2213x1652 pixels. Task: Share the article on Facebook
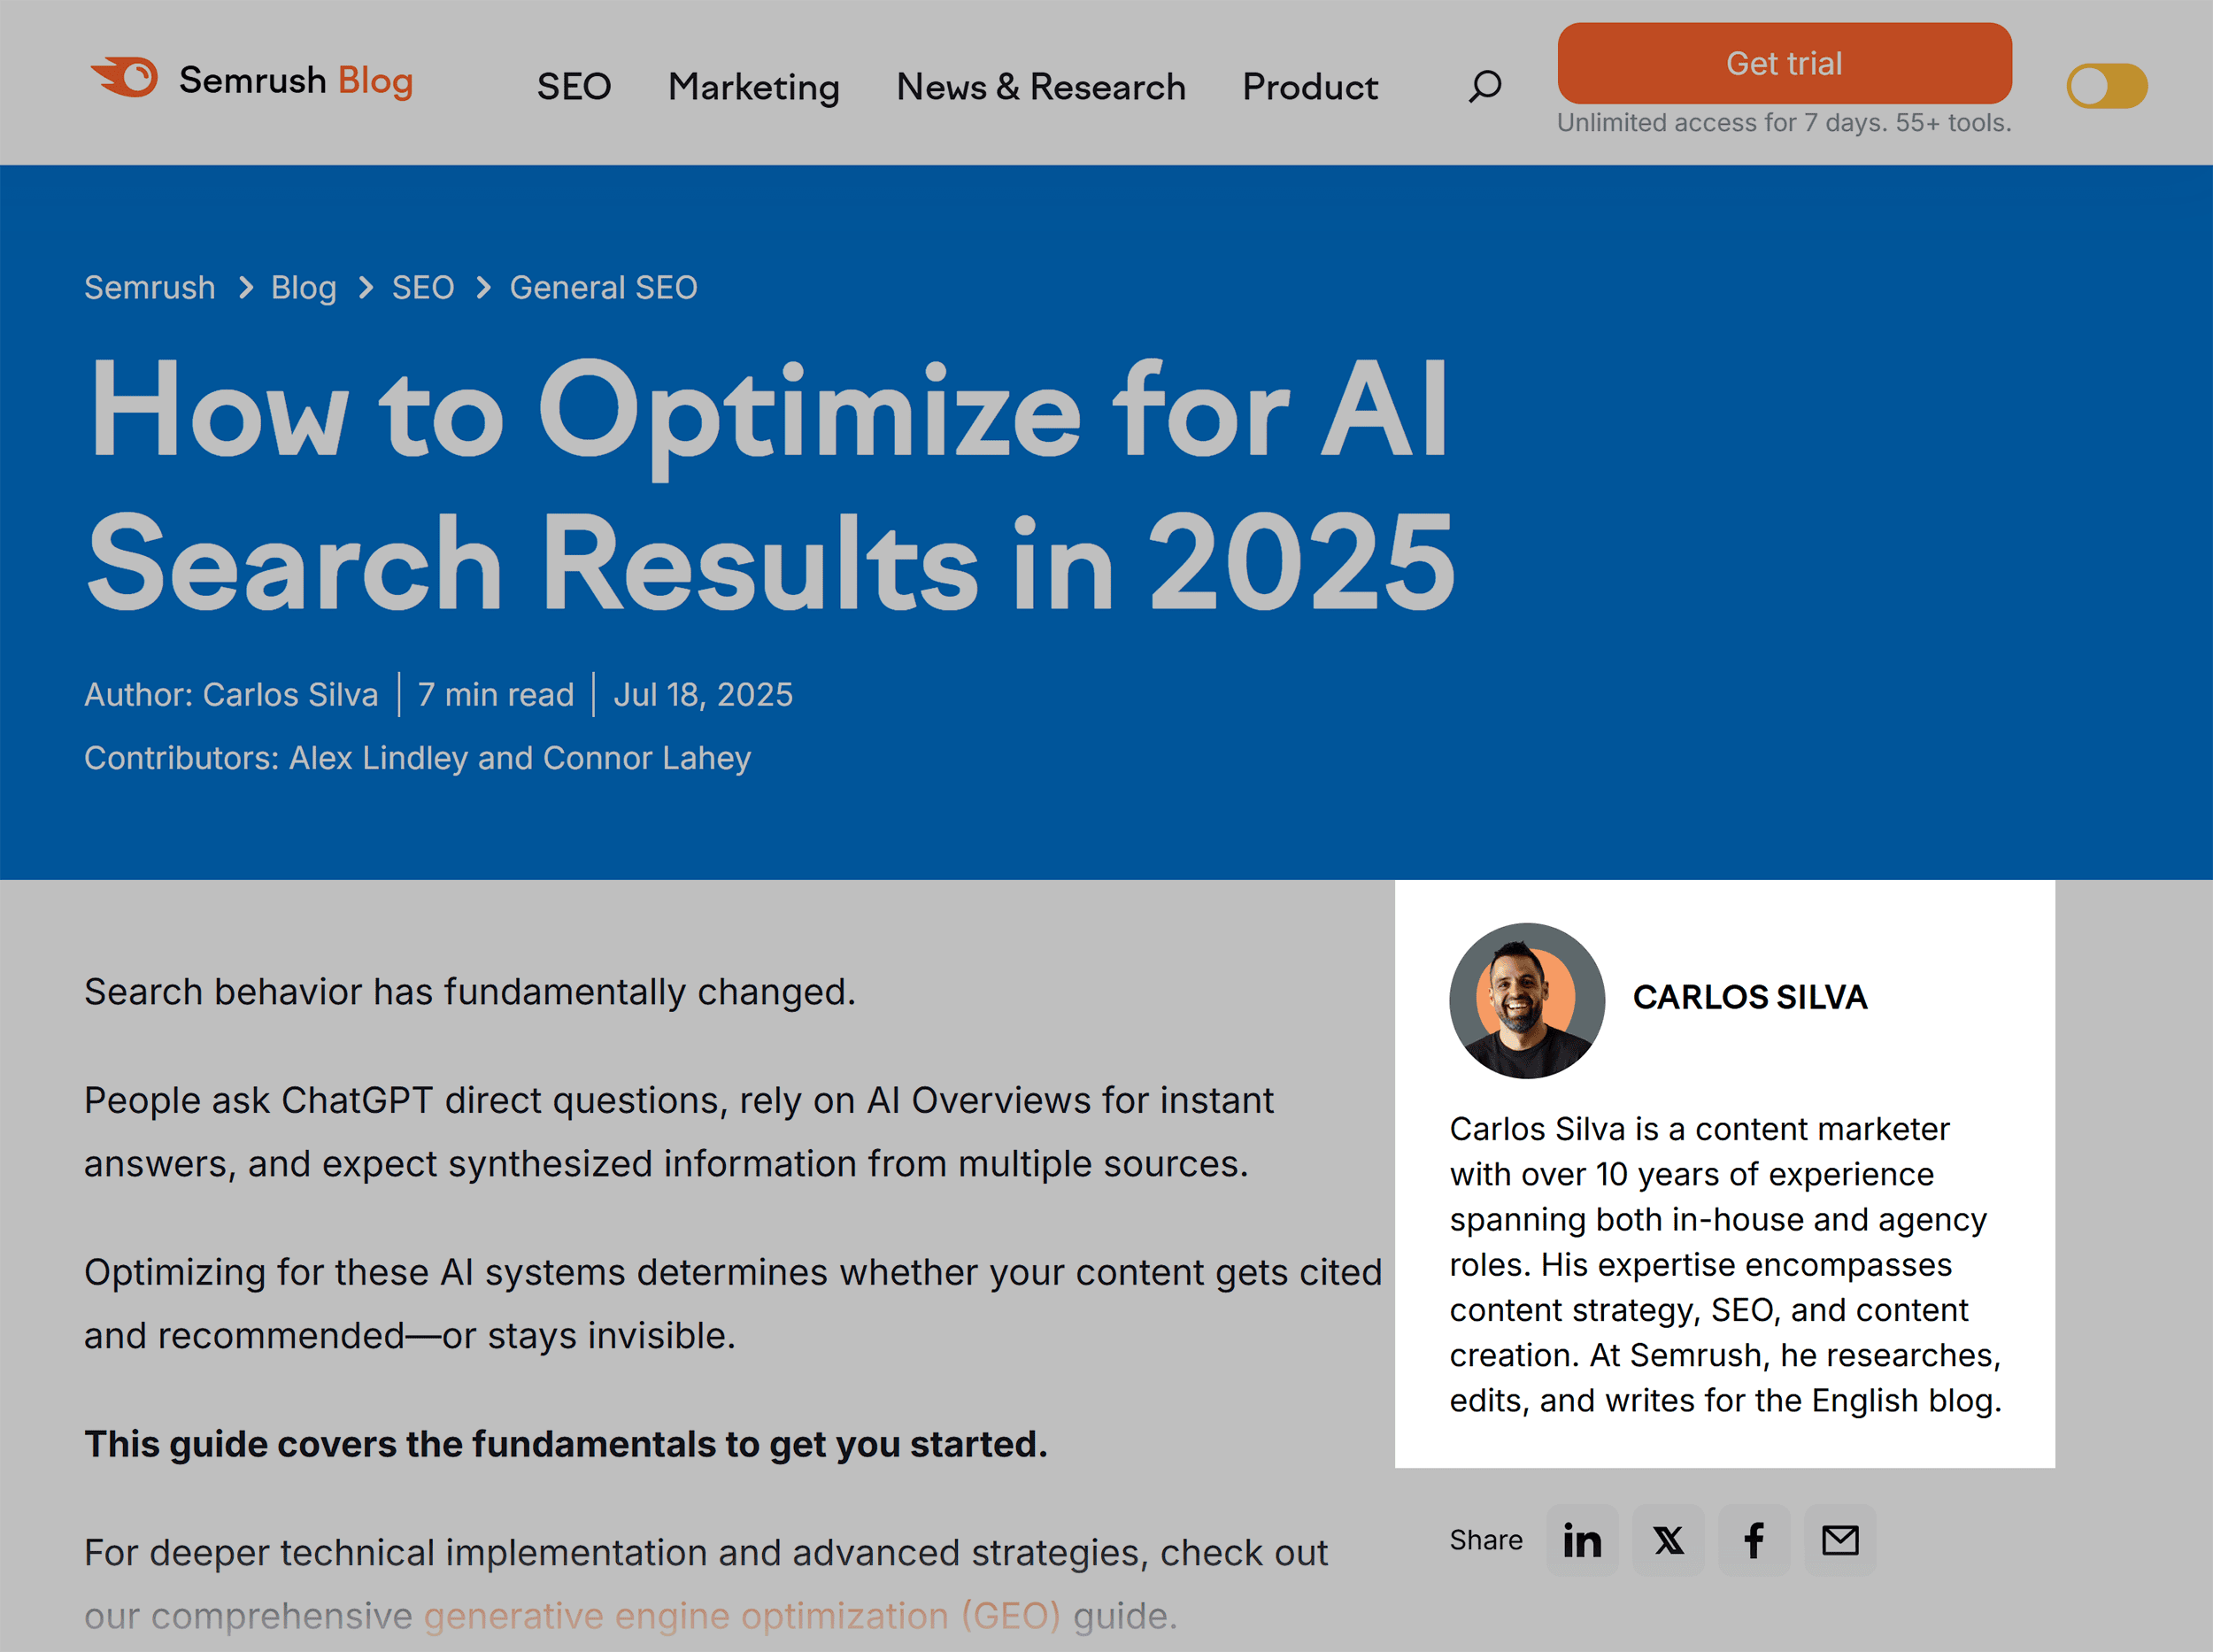[x=1753, y=1540]
